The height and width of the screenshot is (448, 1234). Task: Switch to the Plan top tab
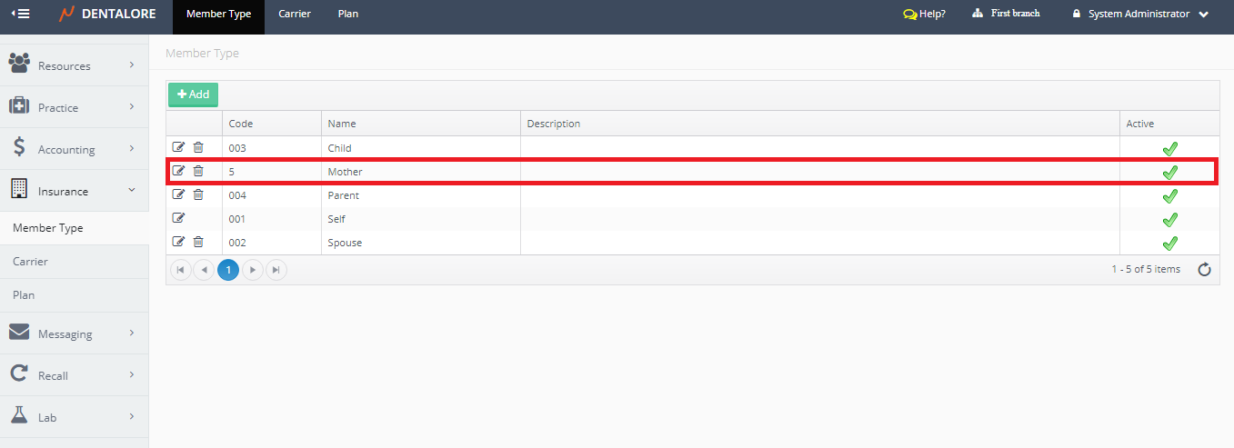point(347,15)
